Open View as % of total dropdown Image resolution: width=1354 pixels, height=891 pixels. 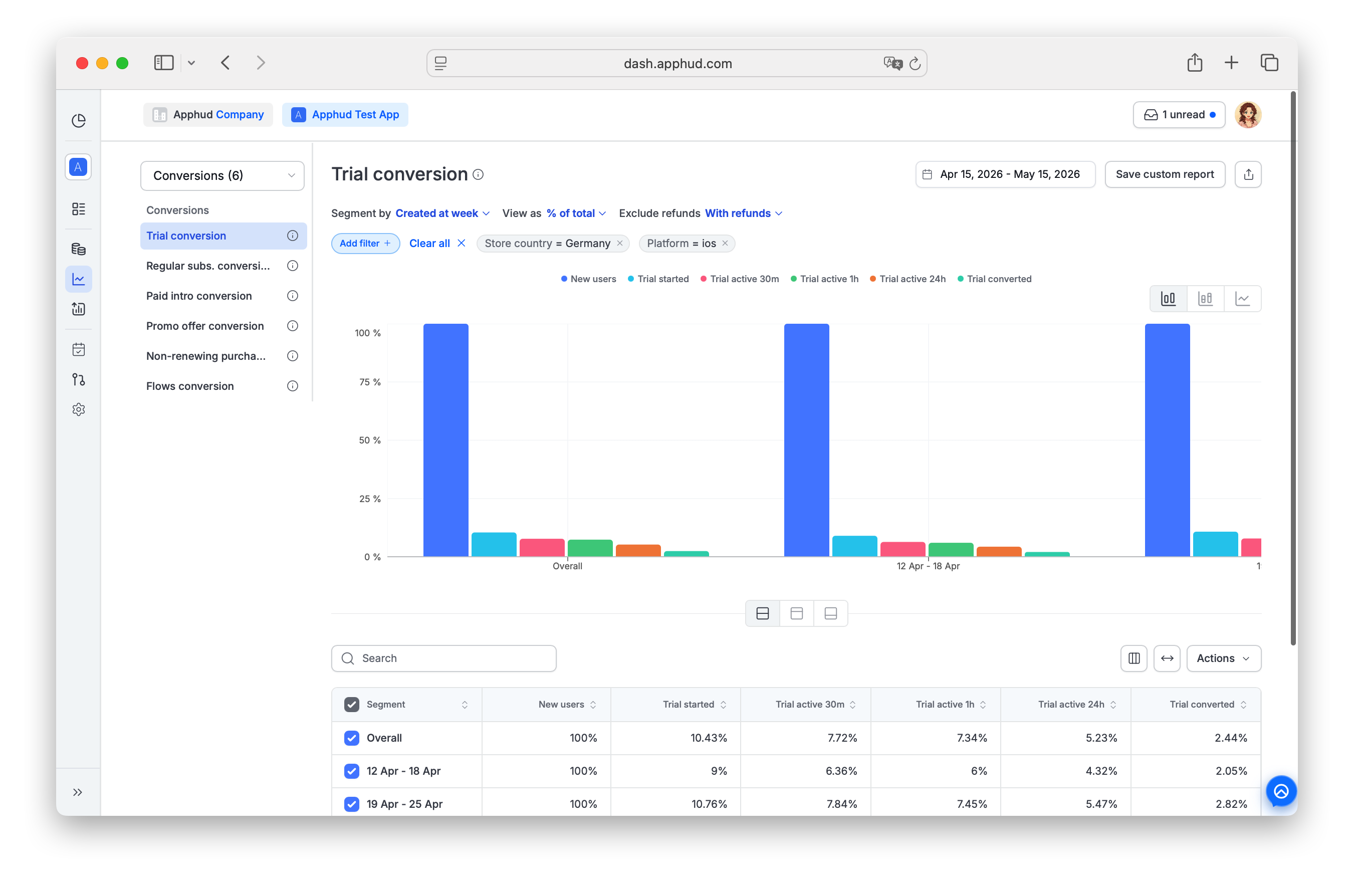(x=576, y=213)
